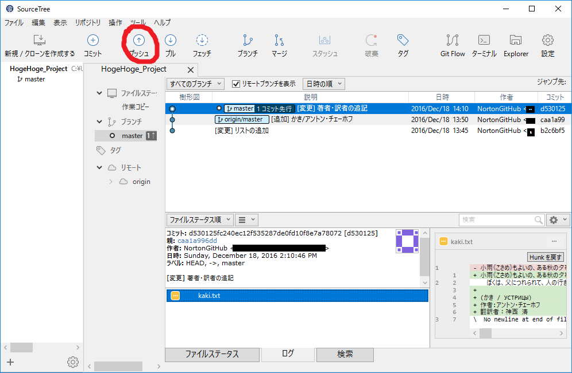Select commit [変更] 著者・訳者の追記
Viewport: 572px width, 373px height.
click(x=368, y=108)
